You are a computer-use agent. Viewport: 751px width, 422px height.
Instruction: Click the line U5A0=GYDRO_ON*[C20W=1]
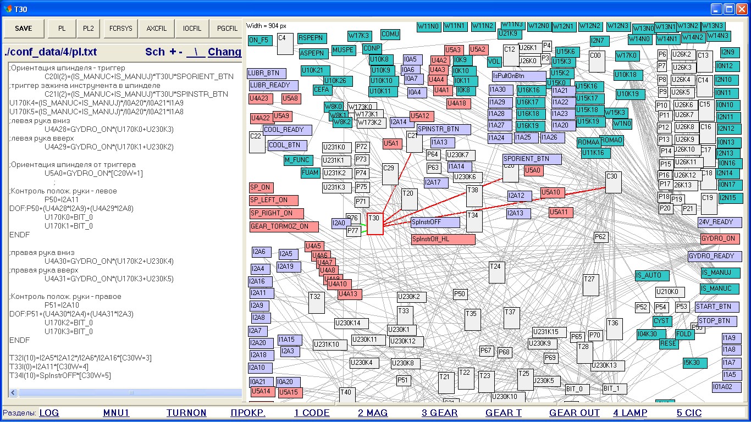(93, 174)
